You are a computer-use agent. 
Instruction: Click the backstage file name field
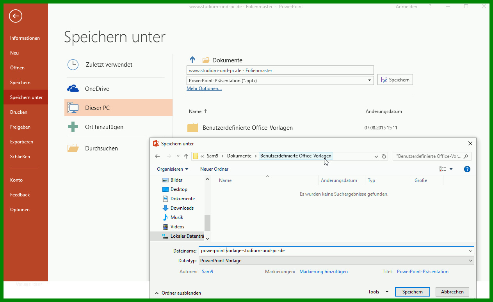click(x=280, y=71)
